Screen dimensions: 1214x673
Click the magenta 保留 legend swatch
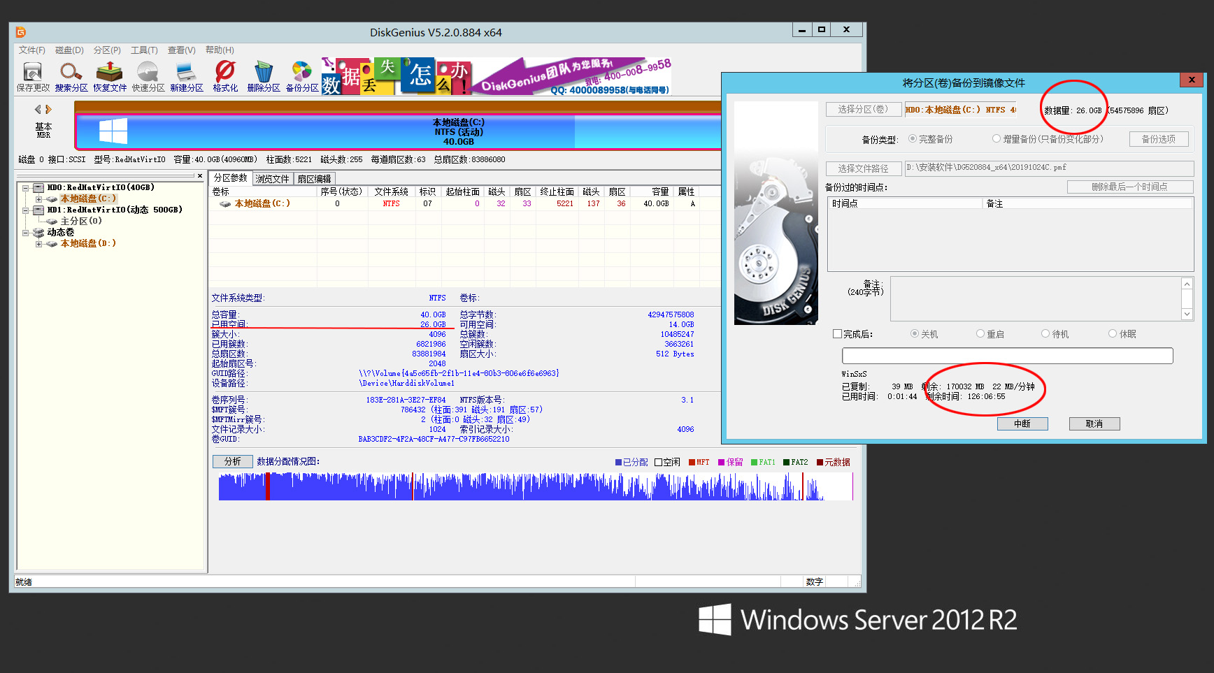coord(721,463)
